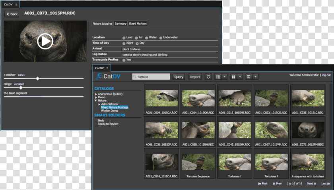
Task: Click the Import button
Action: (195, 77)
